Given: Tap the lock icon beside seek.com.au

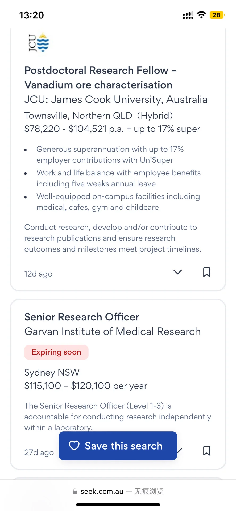Looking at the screenshot, I should pos(75,492).
